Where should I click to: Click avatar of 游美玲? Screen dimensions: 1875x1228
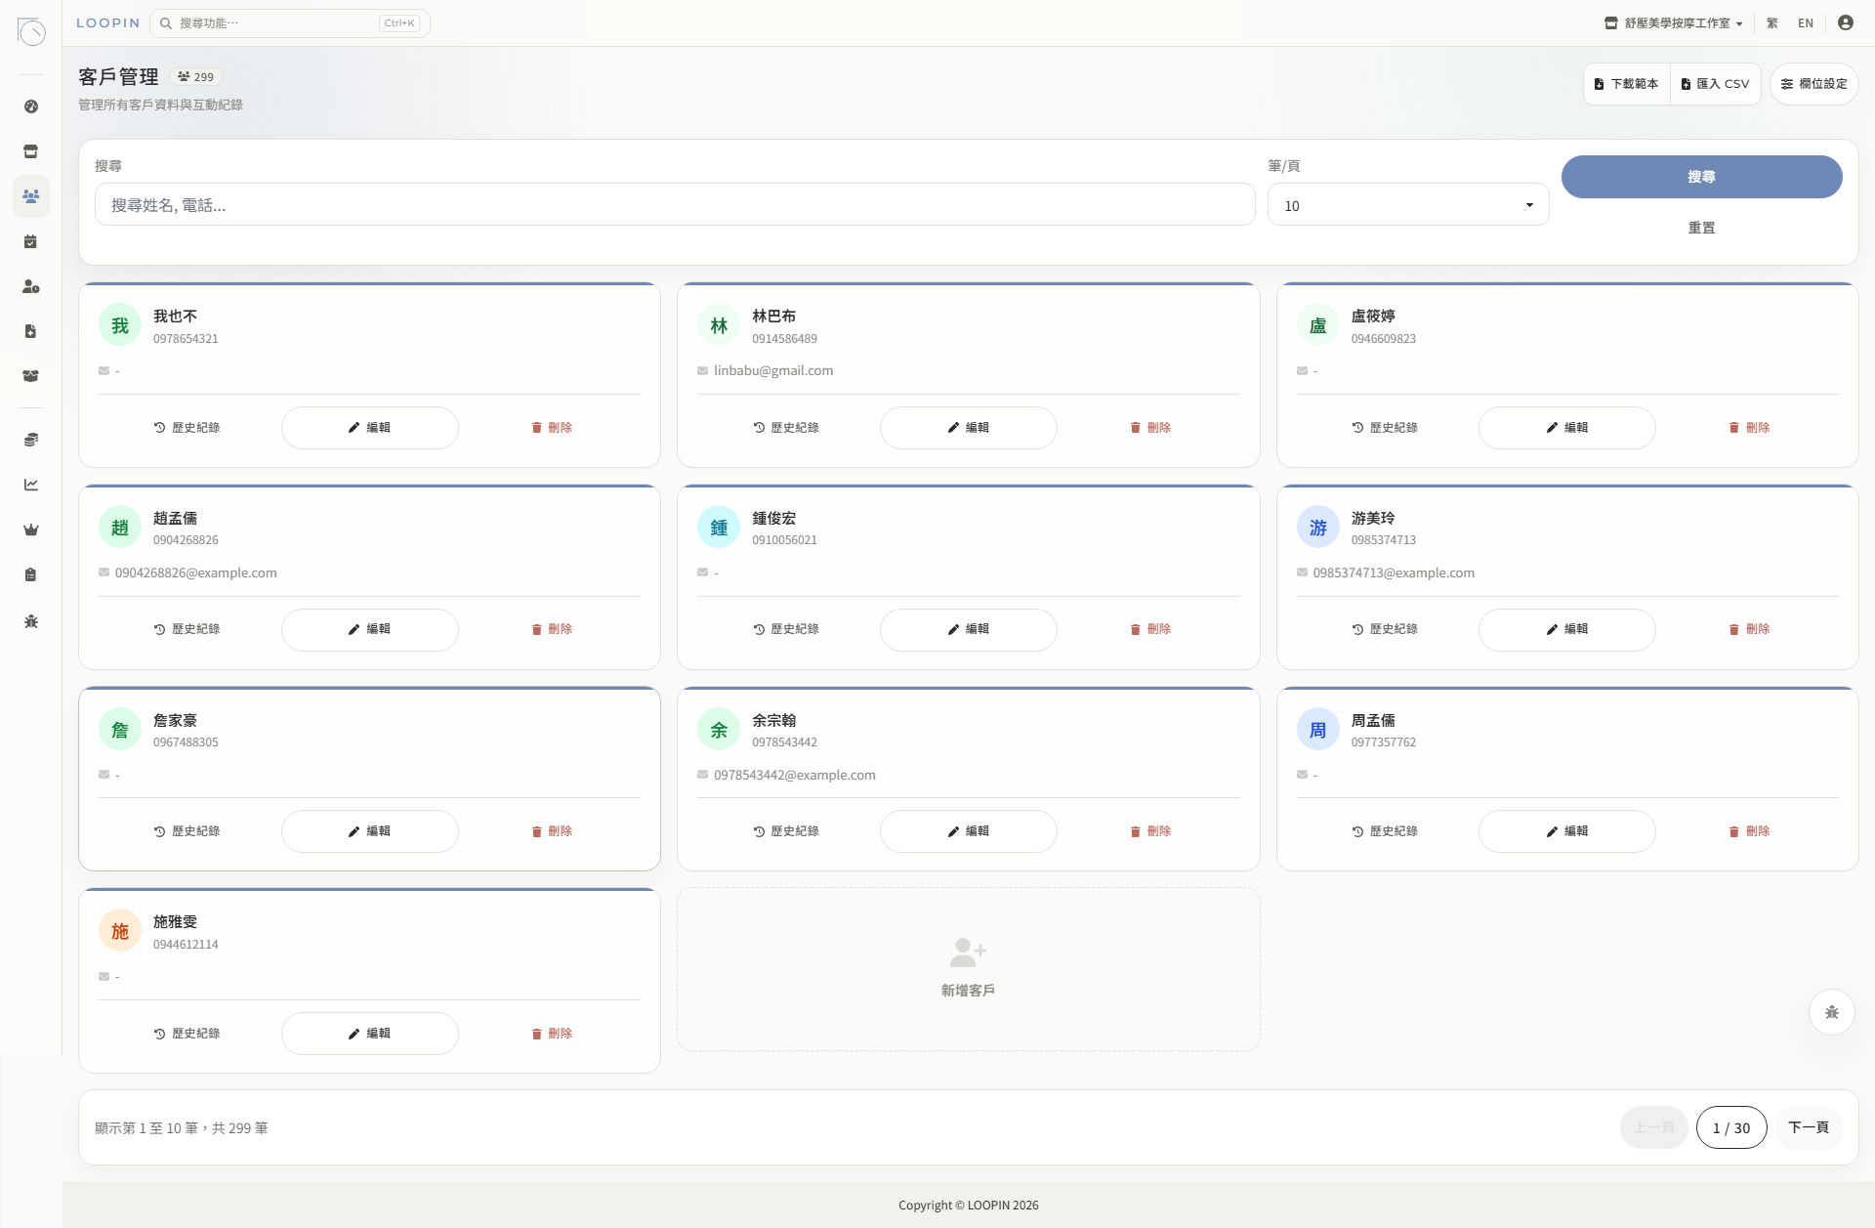pos(1317,528)
